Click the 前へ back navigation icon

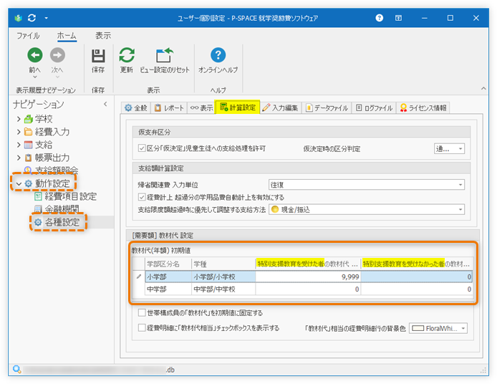pyautogui.click(x=34, y=56)
